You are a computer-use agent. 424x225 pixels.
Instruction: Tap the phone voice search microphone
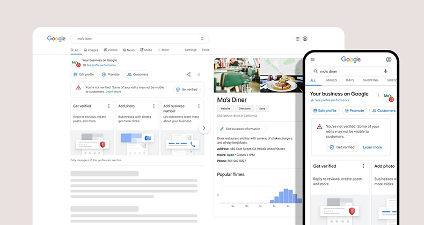(x=385, y=71)
